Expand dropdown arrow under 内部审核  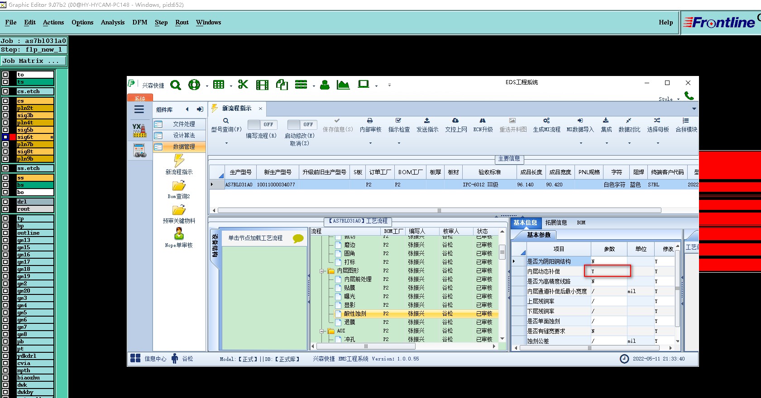click(x=370, y=143)
